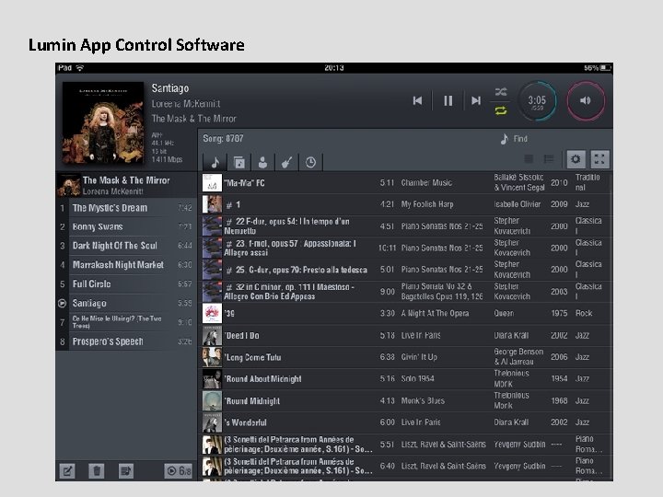Tap the large album cover artwork
663x497 pixels.
[x=103, y=123]
